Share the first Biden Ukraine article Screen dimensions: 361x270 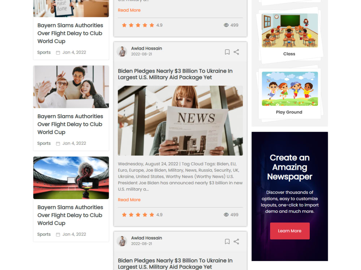[x=236, y=52]
